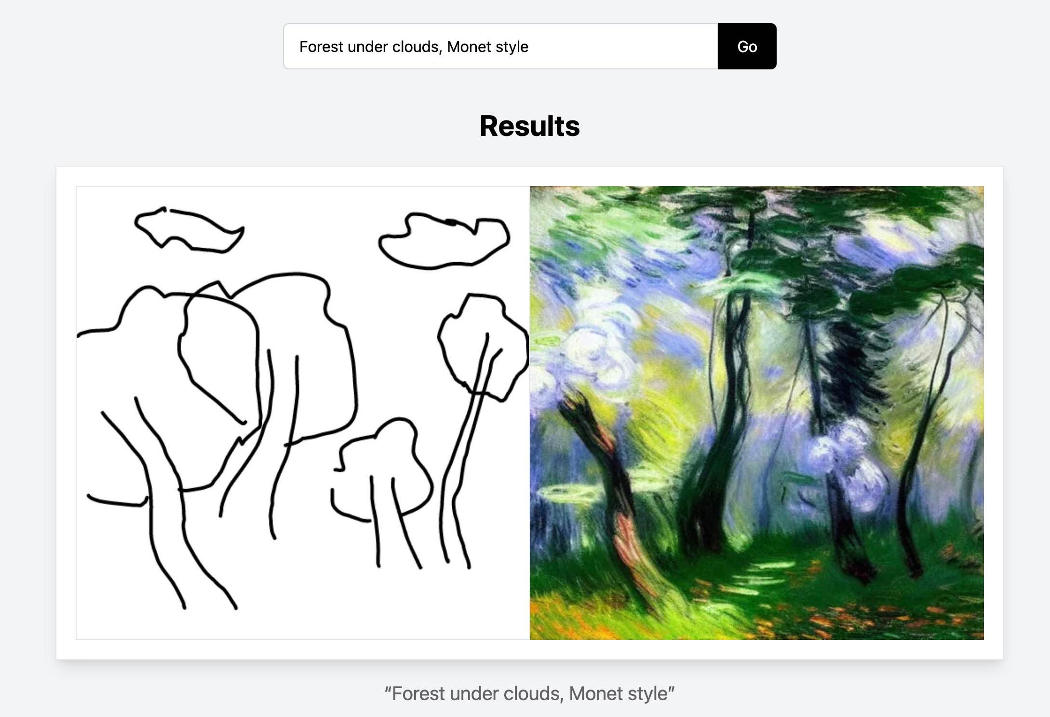Click "Monet style" text inside the prompt box
The height and width of the screenshot is (717, 1050).
coord(487,47)
